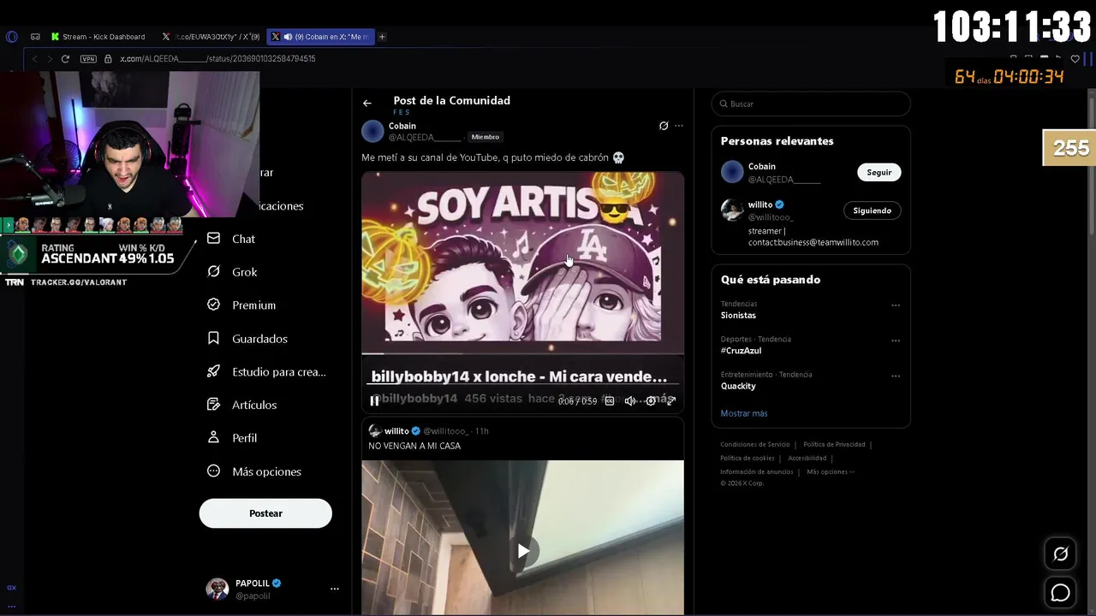Open Estudio para creadores
Image resolution: width=1096 pixels, height=616 pixels.
[x=267, y=372]
